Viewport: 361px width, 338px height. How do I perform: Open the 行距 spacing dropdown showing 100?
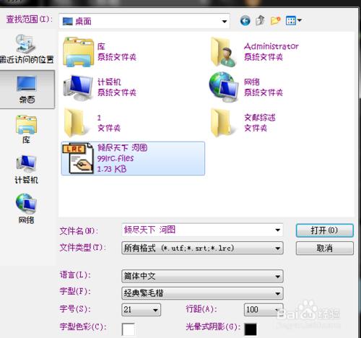[264, 310]
